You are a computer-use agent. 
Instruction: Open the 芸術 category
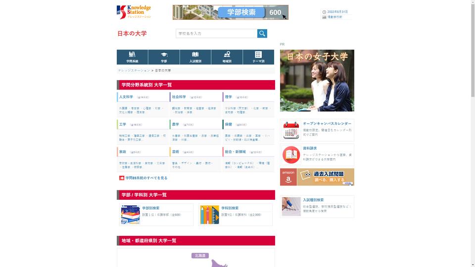(x=176, y=152)
